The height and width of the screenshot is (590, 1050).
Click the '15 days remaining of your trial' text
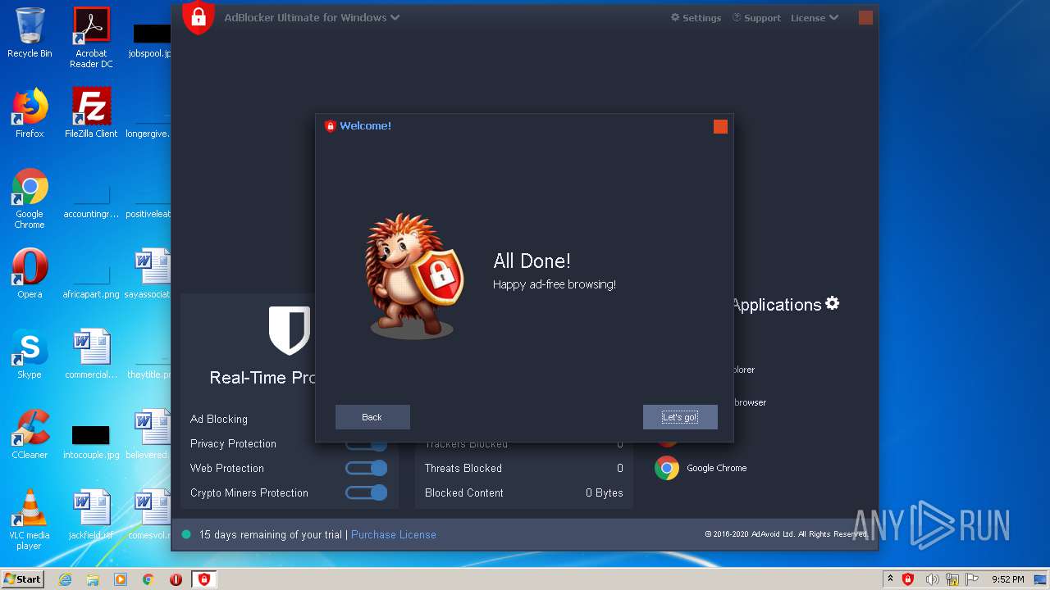pos(271,534)
